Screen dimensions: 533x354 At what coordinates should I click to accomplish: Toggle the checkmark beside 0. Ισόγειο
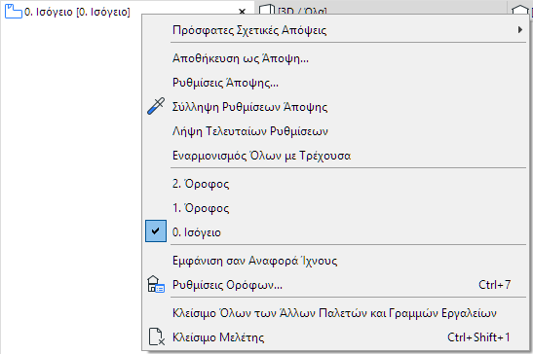156,231
